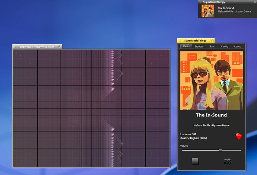Click the album thumbnail in notification popup
The image size is (257, 175).
point(208,11)
